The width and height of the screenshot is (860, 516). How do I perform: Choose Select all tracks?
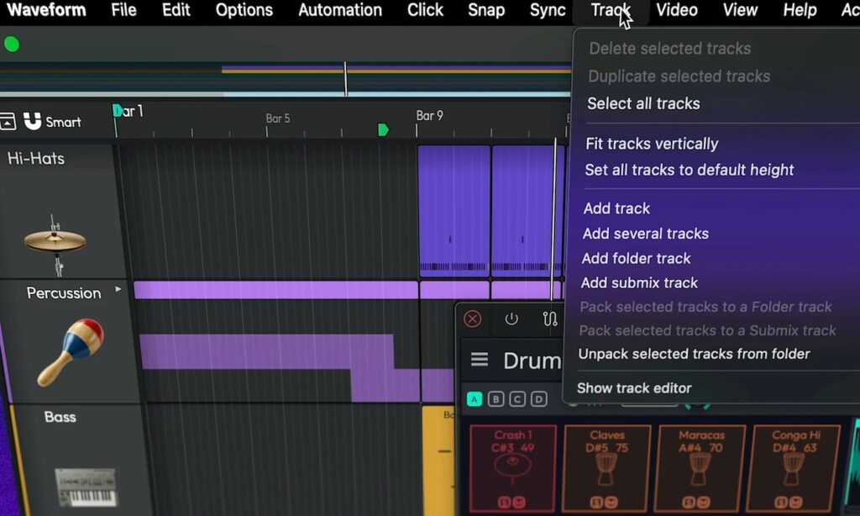coord(643,103)
